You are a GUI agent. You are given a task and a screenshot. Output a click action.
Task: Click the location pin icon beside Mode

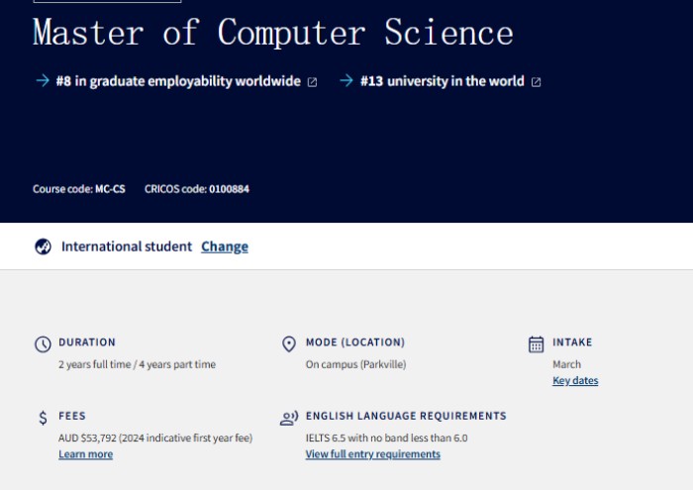click(x=289, y=344)
